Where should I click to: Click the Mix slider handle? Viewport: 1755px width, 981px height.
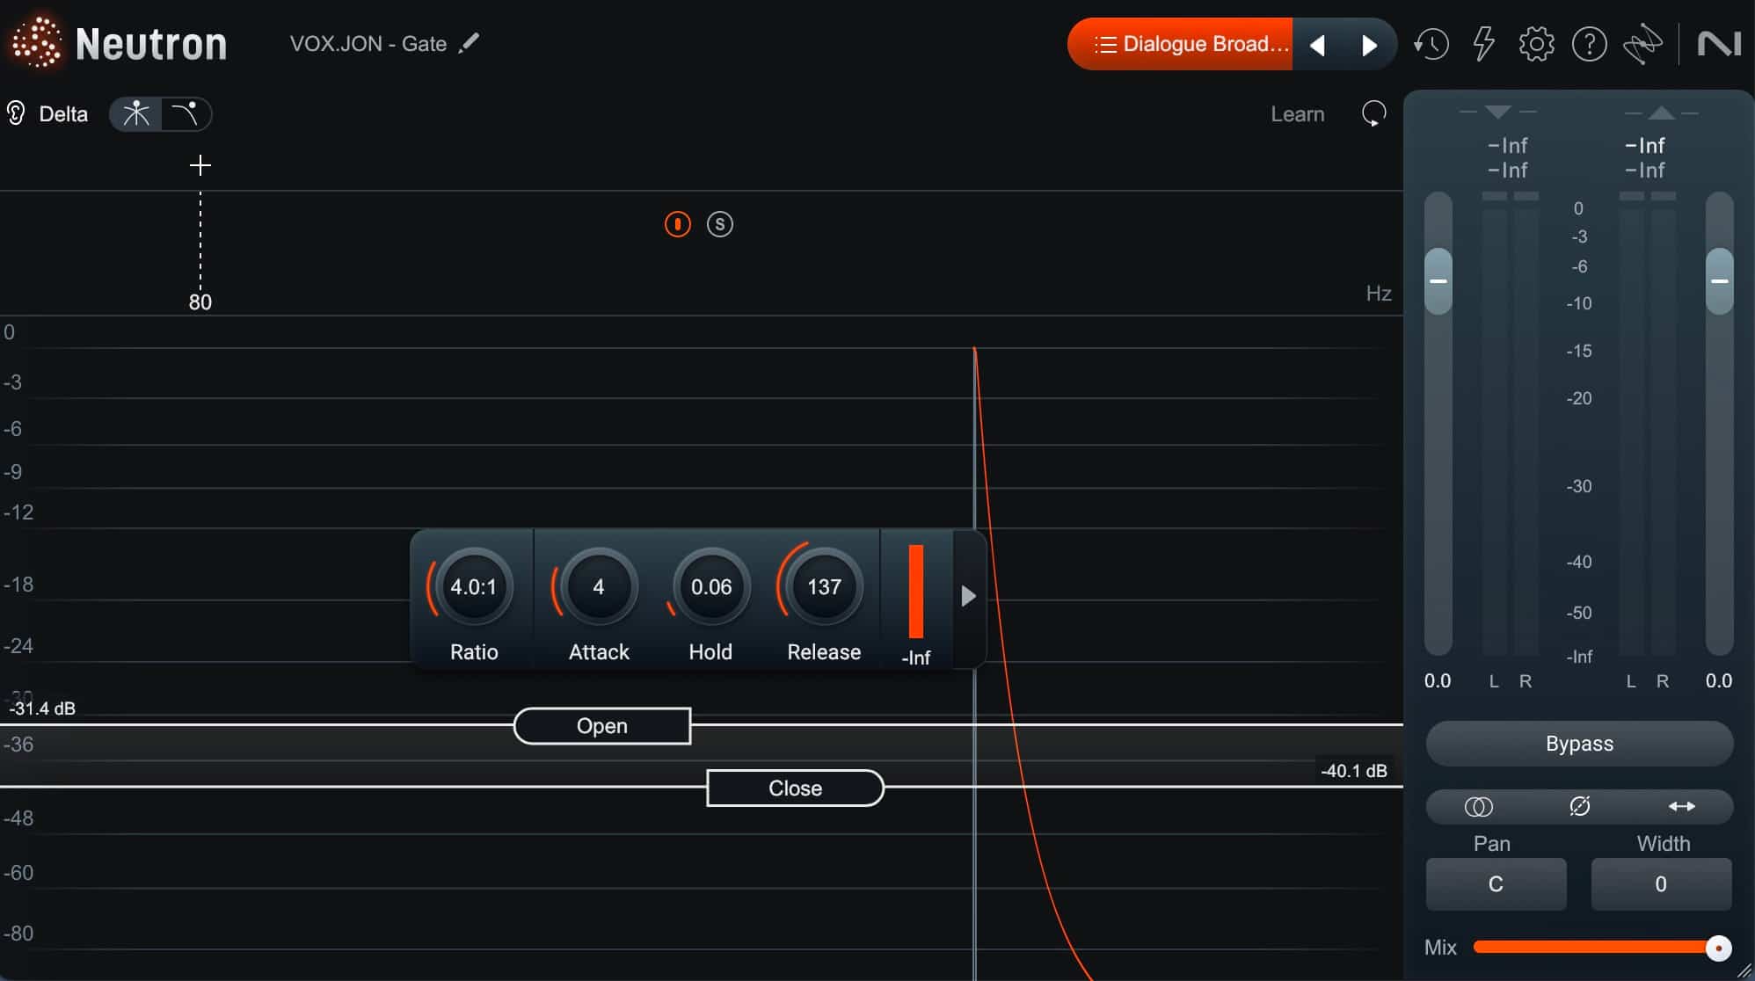(1718, 948)
